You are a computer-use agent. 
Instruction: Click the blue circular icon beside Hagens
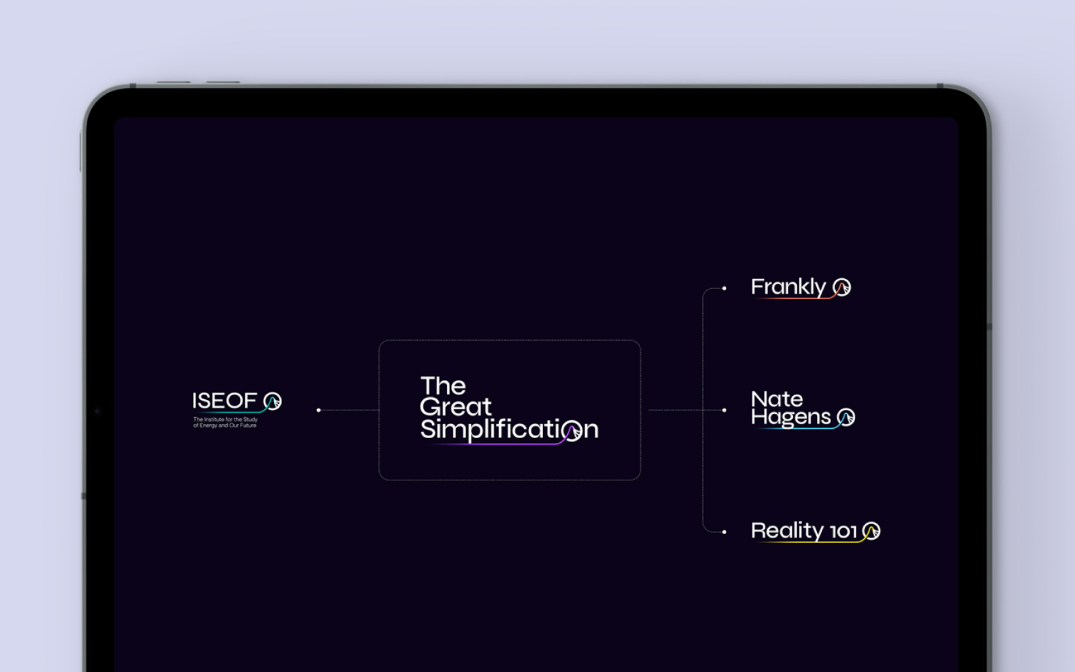(x=846, y=417)
